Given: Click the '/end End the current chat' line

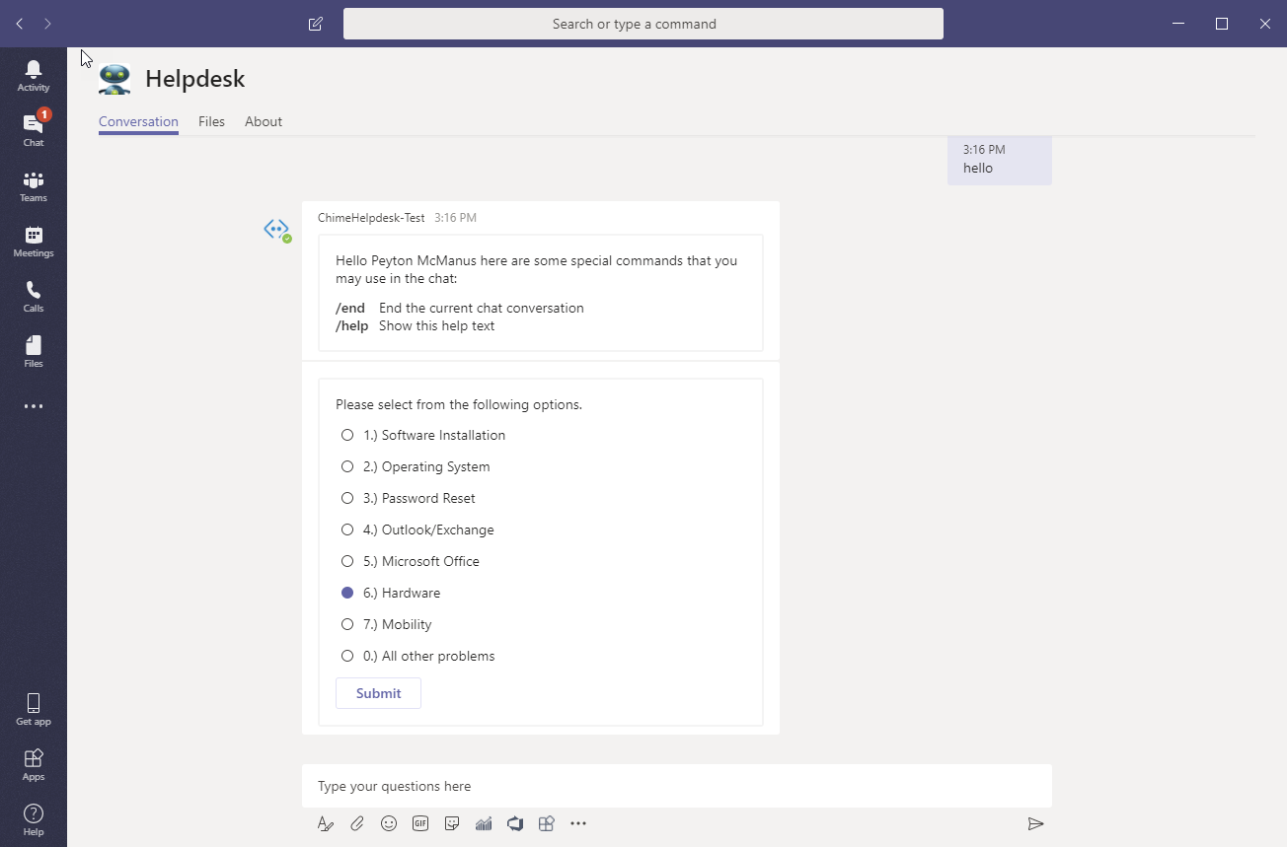Looking at the screenshot, I should pyautogui.click(x=460, y=308).
